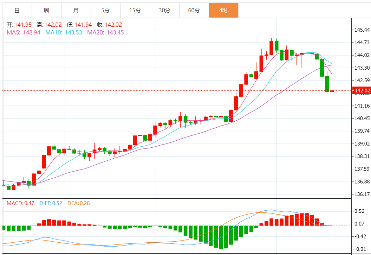The image size is (371, 255).
Task: Click the 141.16 price axis label
Action: pyautogui.click(x=362, y=106)
